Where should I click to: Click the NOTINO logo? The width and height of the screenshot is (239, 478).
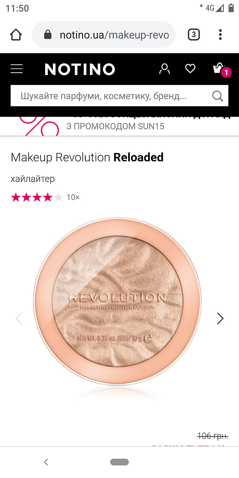(80, 69)
